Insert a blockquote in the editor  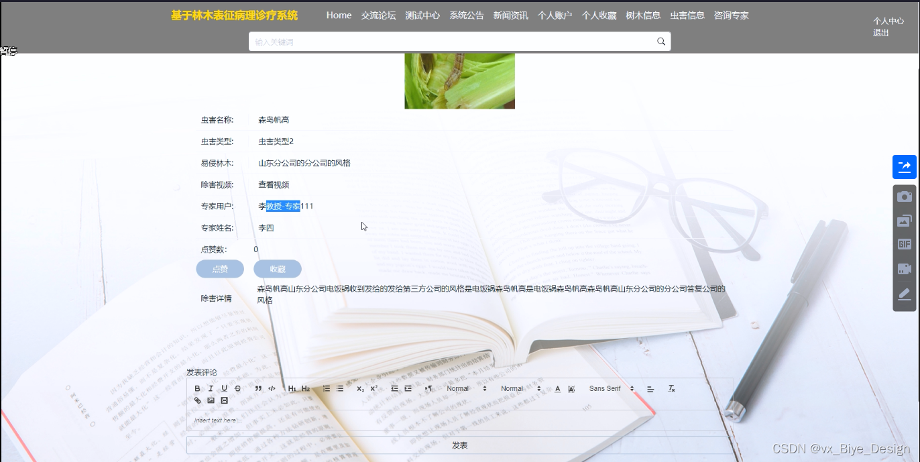coord(258,388)
